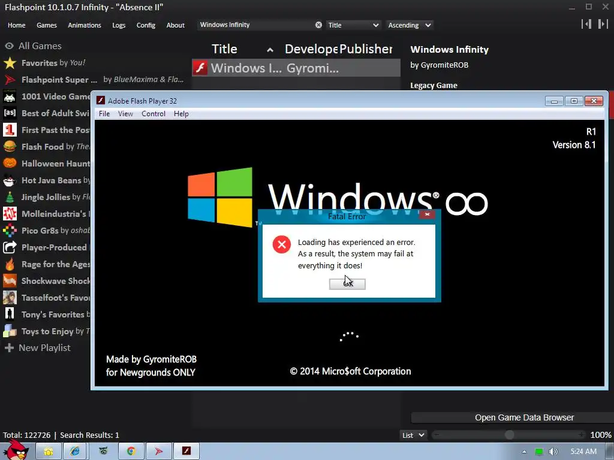
Task: Open the Ascending order dropdown
Action: tap(409, 25)
